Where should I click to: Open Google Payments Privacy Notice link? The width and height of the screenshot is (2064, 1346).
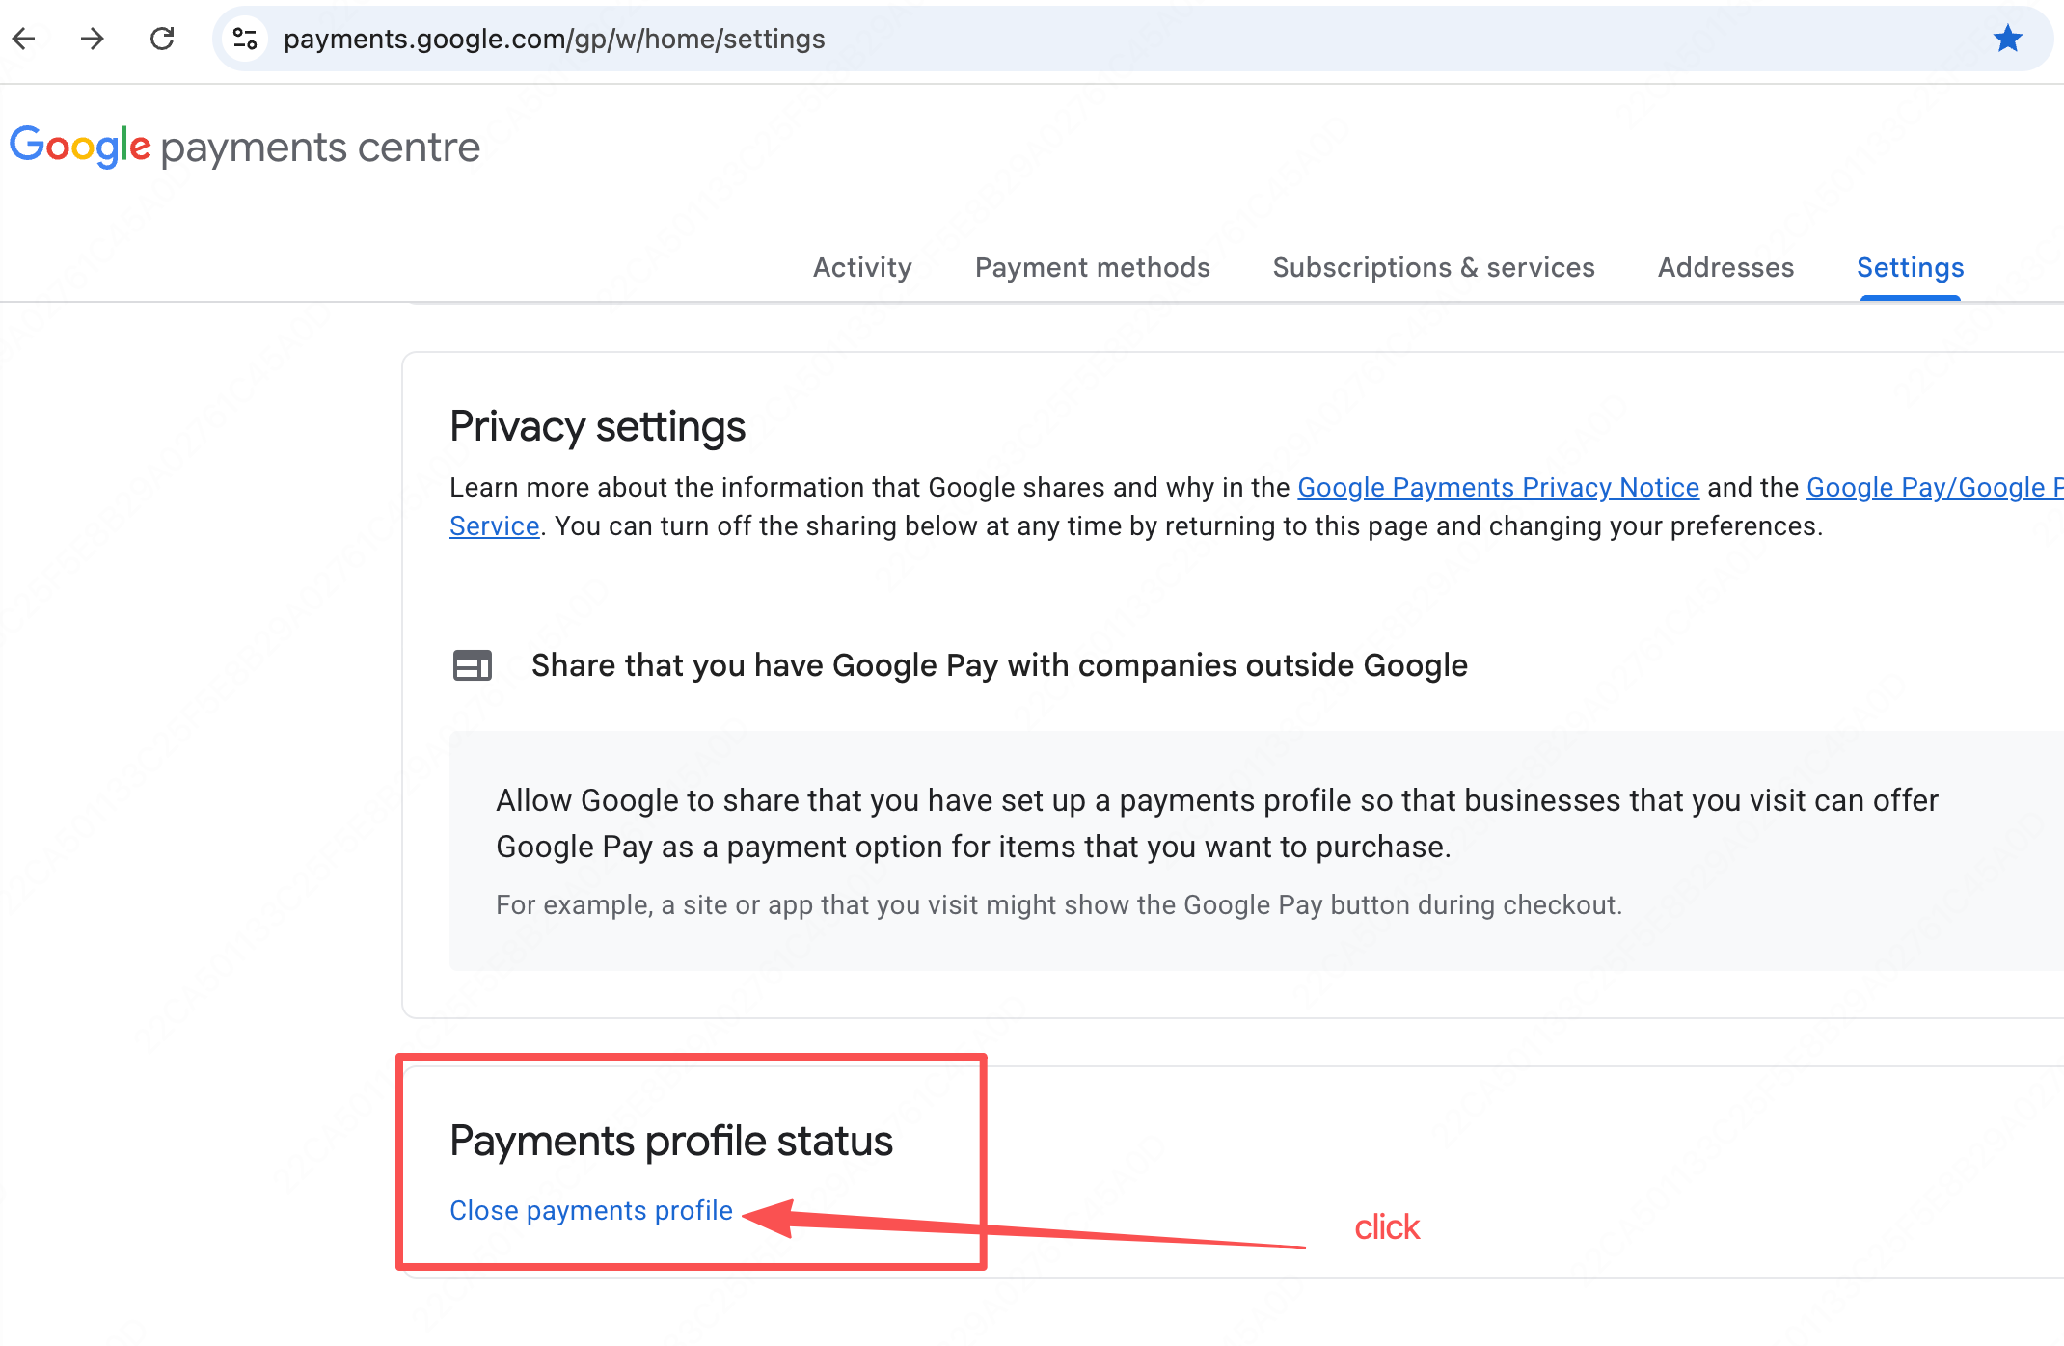coord(1498,488)
